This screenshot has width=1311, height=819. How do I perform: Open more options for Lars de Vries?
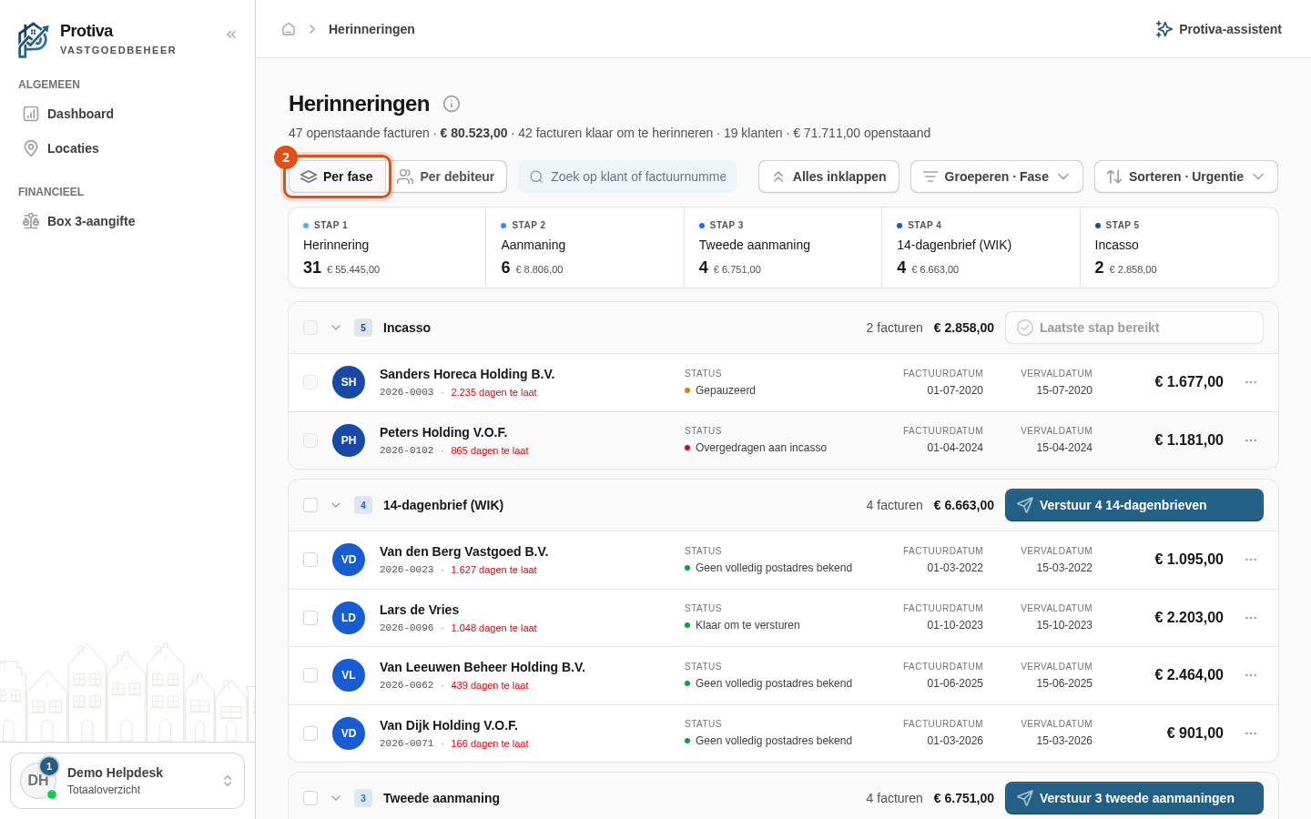coord(1251,618)
